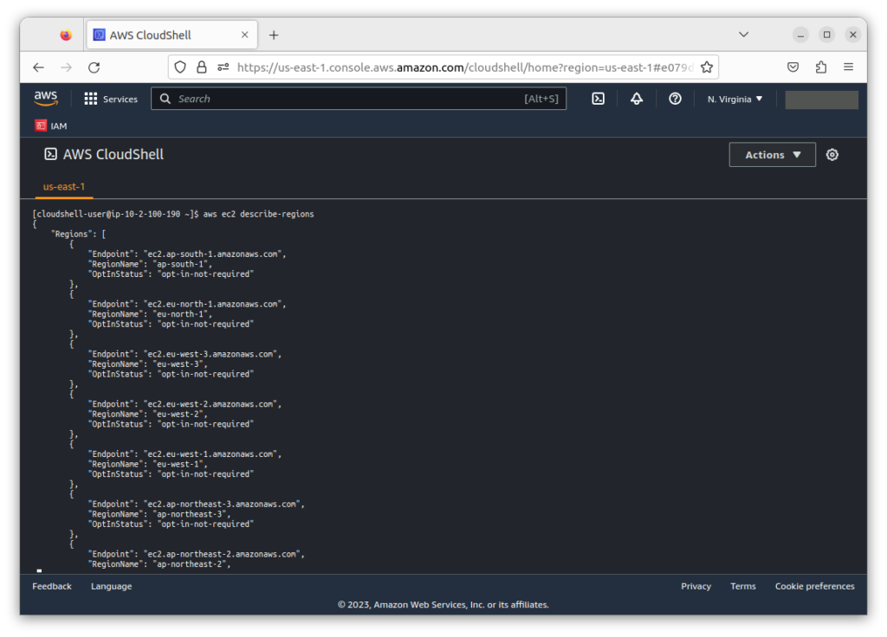The width and height of the screenshot is (887, 637).
Task: Click the "ec2.ap-south-1.amazonaws.com" endpoint text
Action: tap(212, 254)
